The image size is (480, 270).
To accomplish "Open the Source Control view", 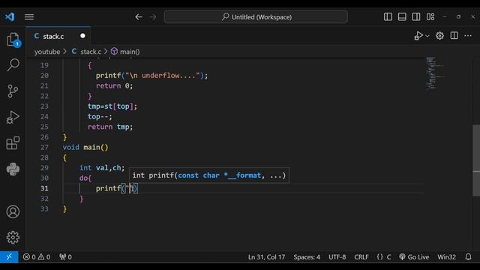I will pos(13,91).
